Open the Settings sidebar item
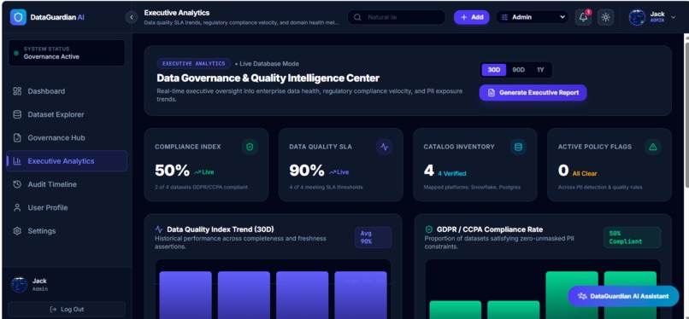 click(x=67, y=230)
